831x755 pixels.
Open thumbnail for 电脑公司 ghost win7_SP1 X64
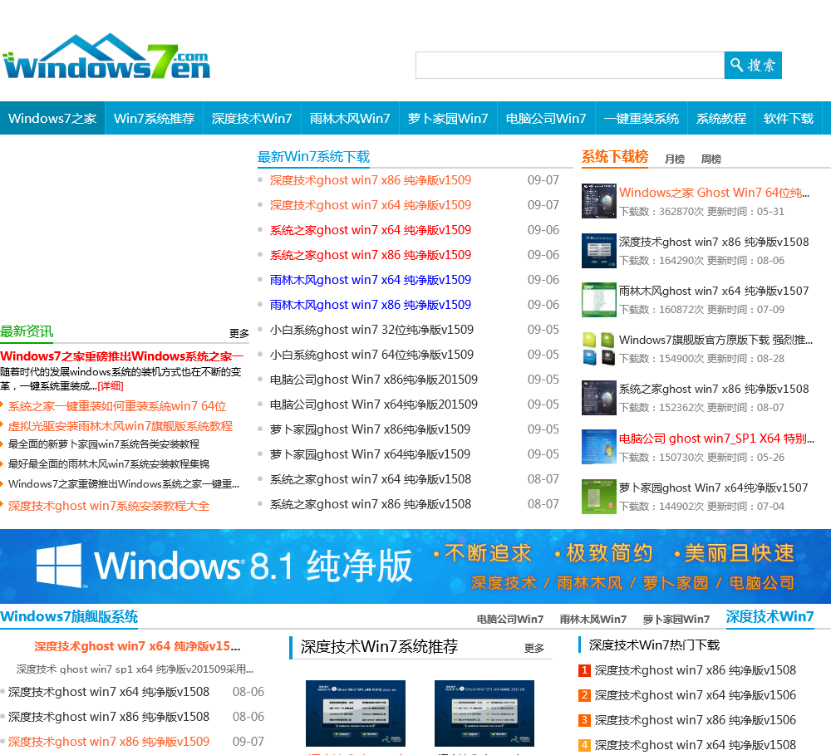pos(599,447)
